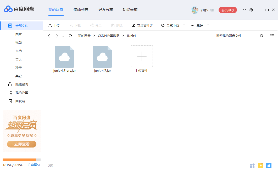Click the 超级会员 promotional banner

pos(22,131)
